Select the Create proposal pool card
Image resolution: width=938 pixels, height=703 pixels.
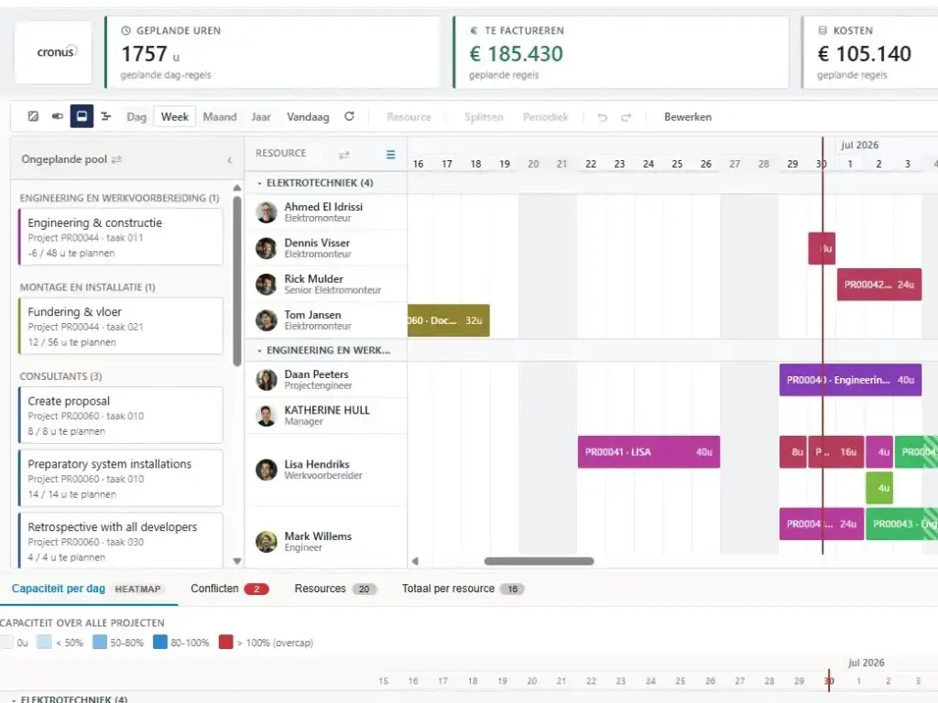point(121,416)
